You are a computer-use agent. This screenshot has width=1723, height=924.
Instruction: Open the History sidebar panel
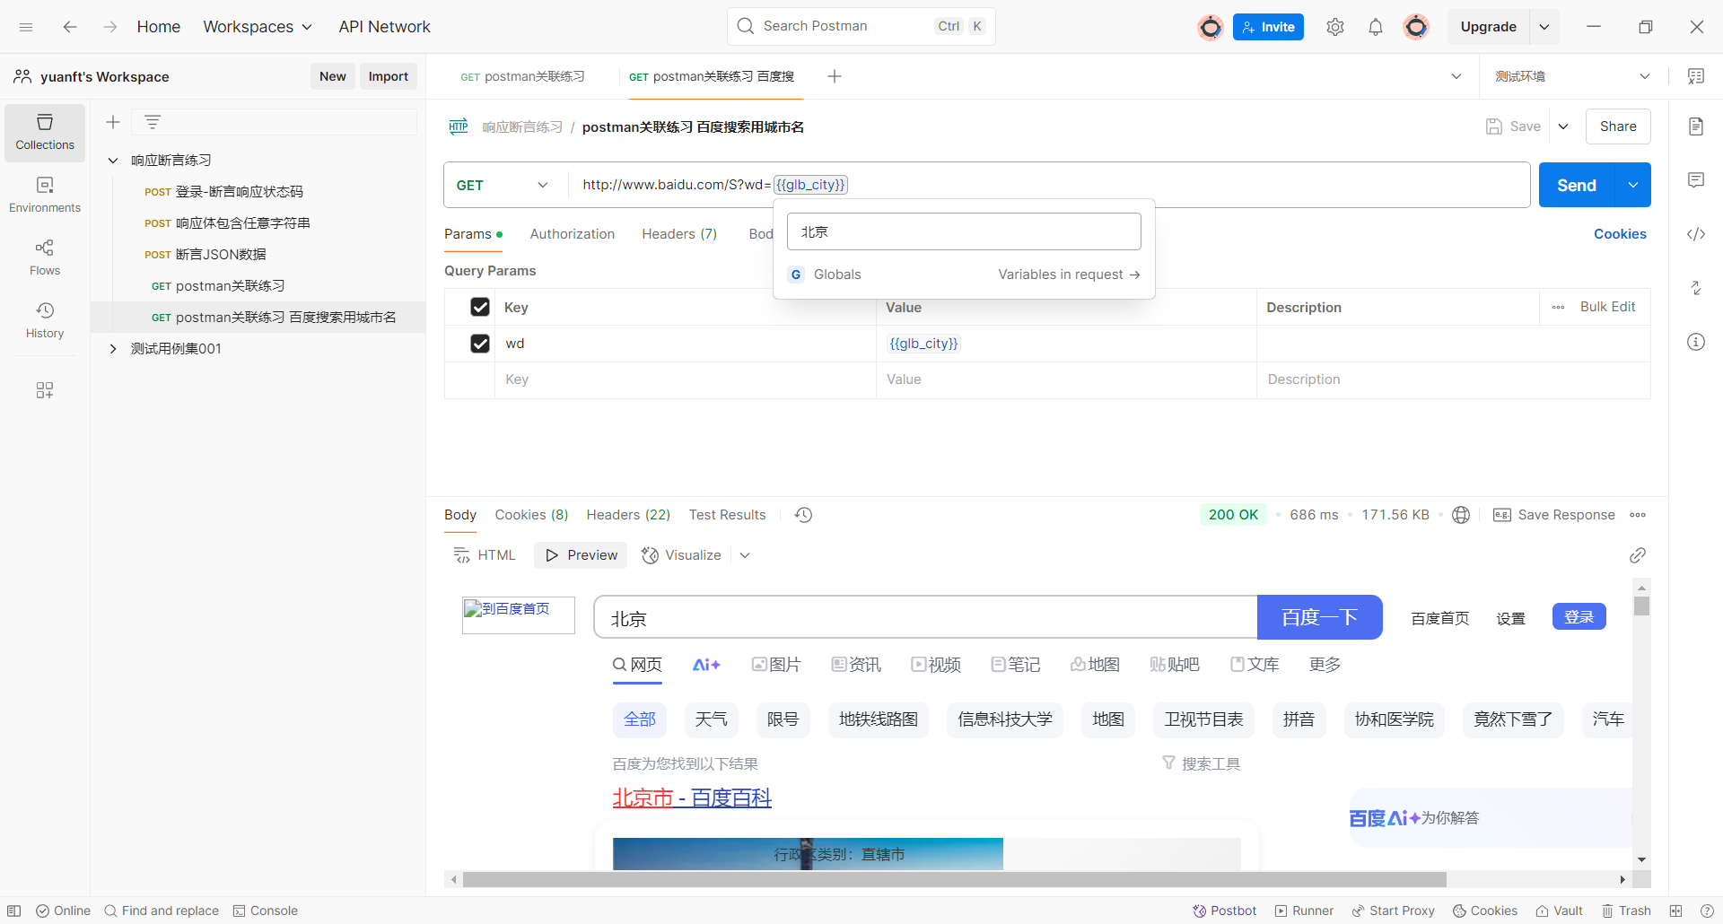[45, 320]
